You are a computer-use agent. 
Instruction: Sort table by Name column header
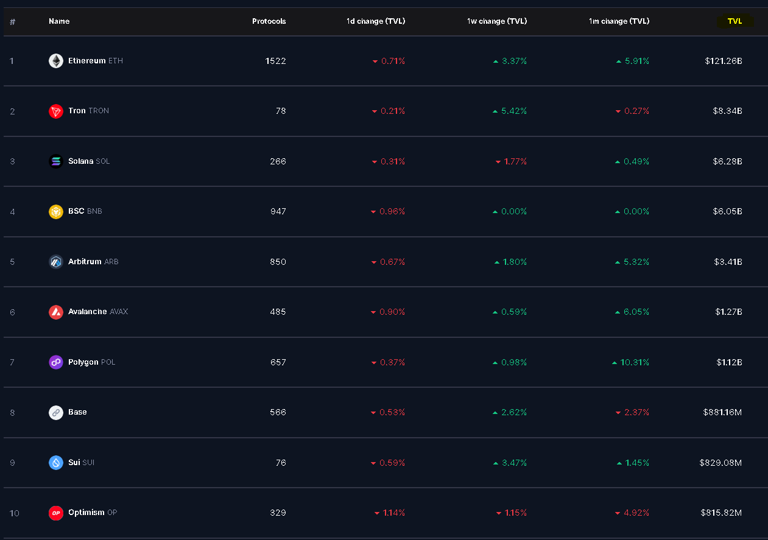(x=59, y=21)
